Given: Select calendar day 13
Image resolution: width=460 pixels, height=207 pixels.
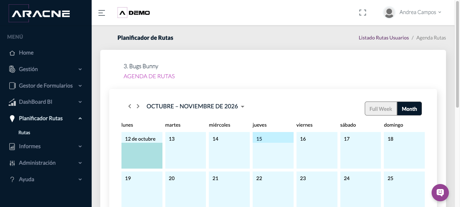Looking at the screenshot, I should pyautogui.click(x=185, y=150).
